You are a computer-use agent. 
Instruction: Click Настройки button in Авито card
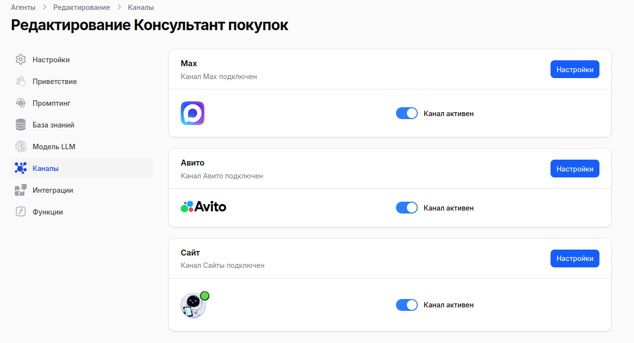575,169
